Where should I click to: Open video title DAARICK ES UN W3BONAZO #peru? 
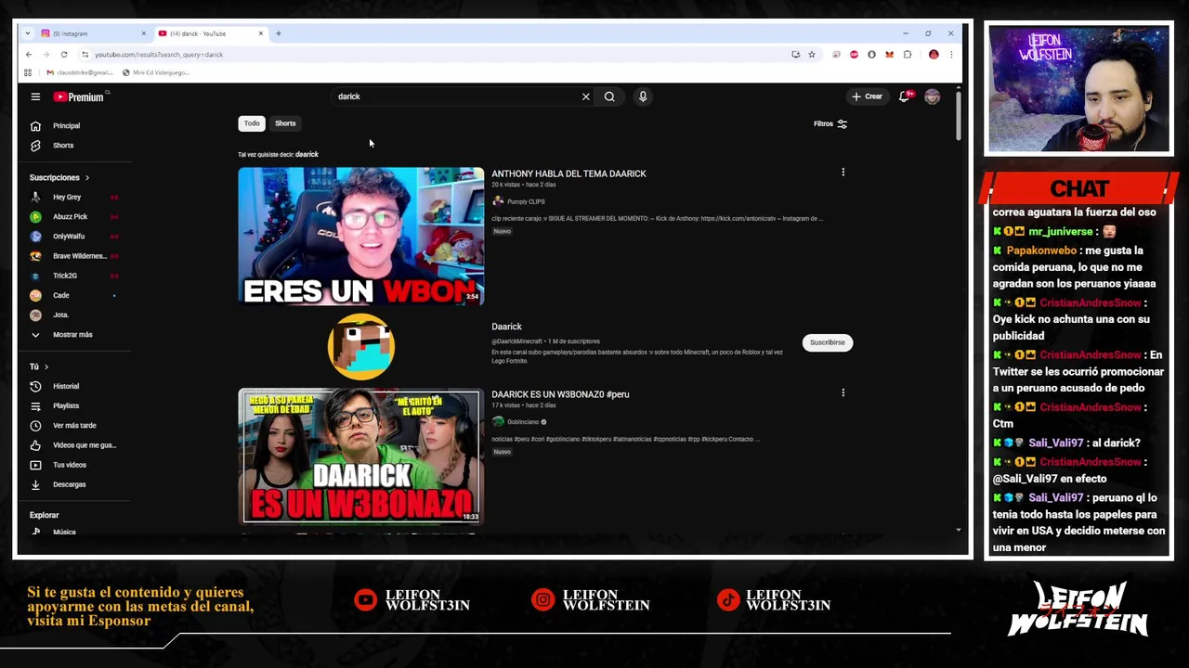pos(560,394)
